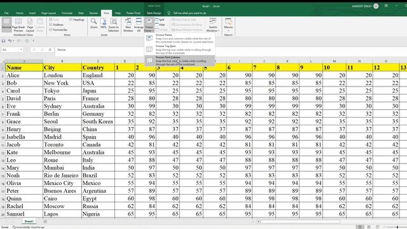Open the Home ribbon tab

(x=20, y=13)
